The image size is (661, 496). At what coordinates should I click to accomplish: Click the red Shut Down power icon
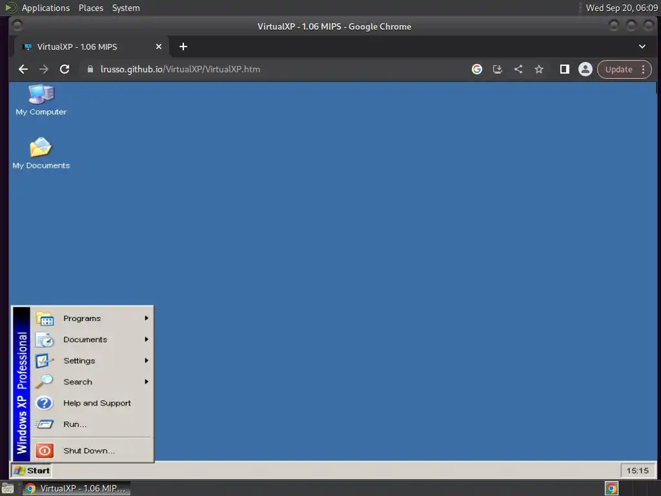click(45, 451)
